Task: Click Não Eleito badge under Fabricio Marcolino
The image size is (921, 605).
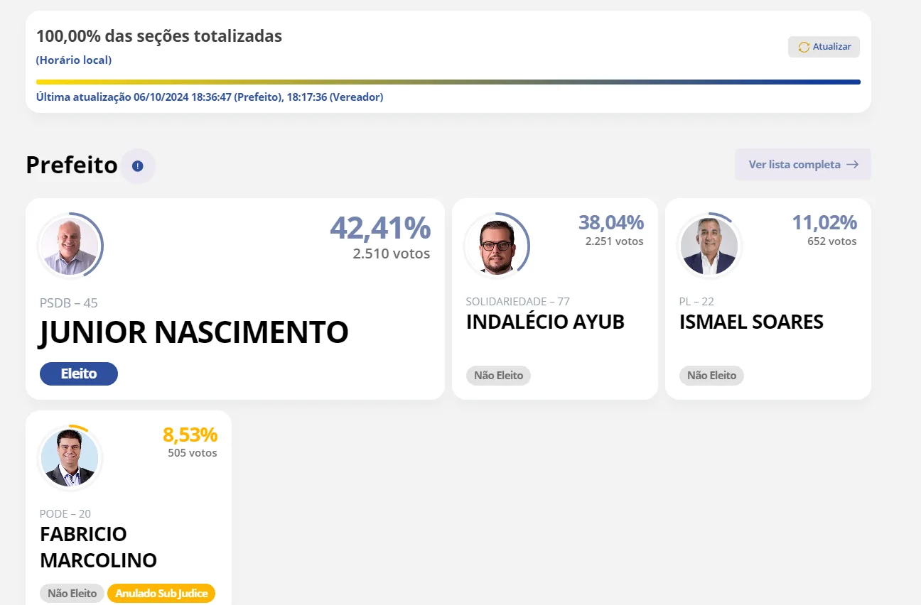Action: (x=72, y=594)
